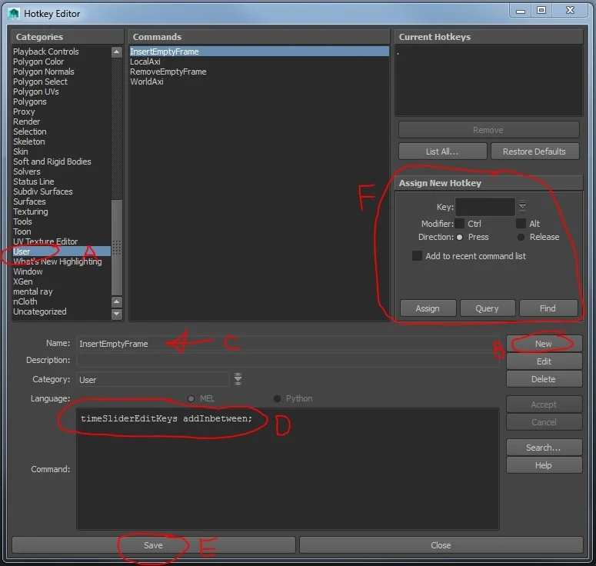Click the Find button
596x566 pixels.
(x=548, y=308)
